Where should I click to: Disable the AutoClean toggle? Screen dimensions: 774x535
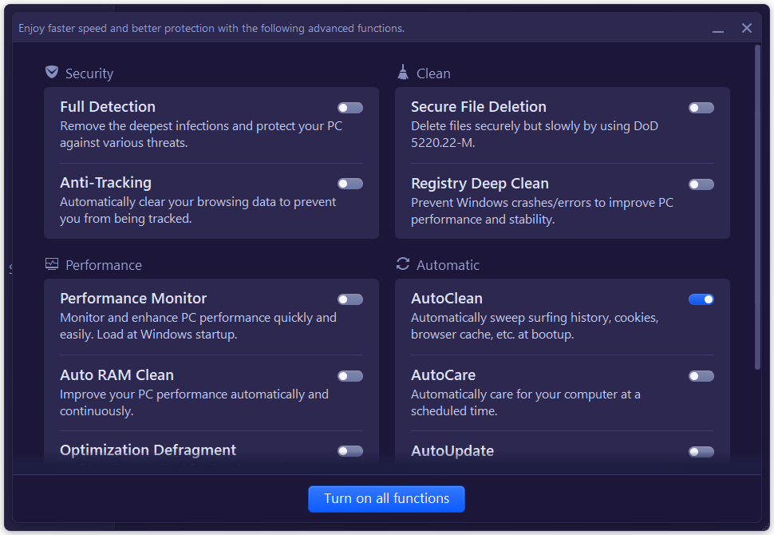[x=701, y=299]
